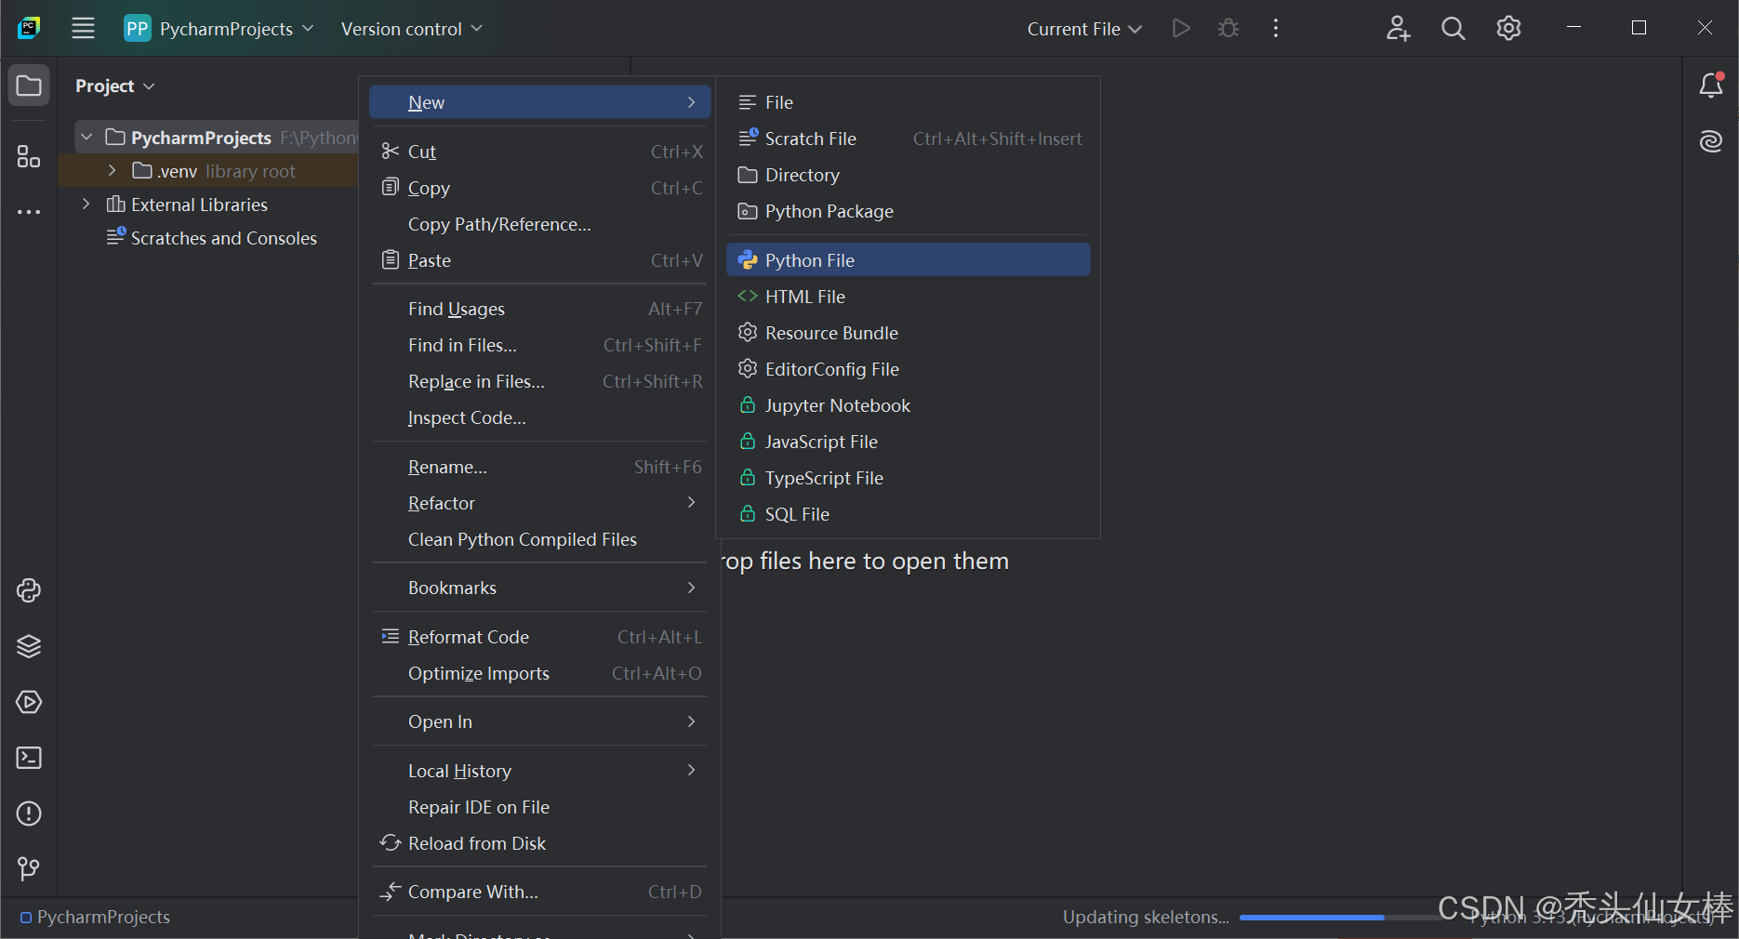Expand the External Libraries node
Screen dimensions: 1739x939
86,204
